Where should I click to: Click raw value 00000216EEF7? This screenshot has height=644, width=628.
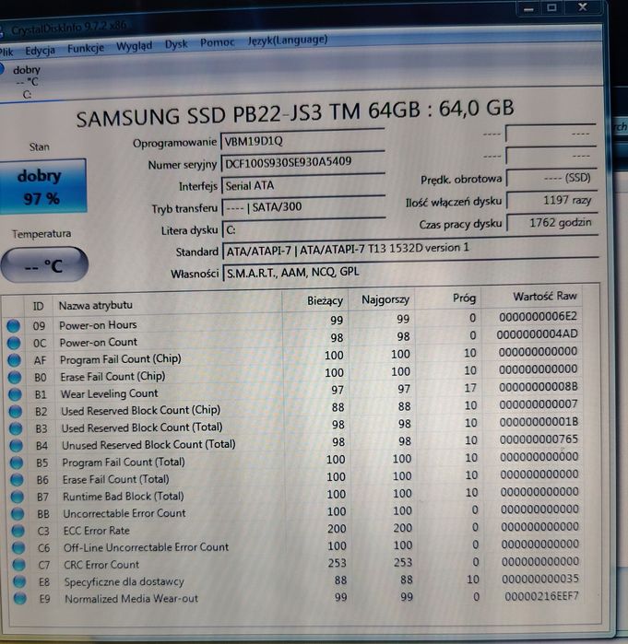click(541, 596)
